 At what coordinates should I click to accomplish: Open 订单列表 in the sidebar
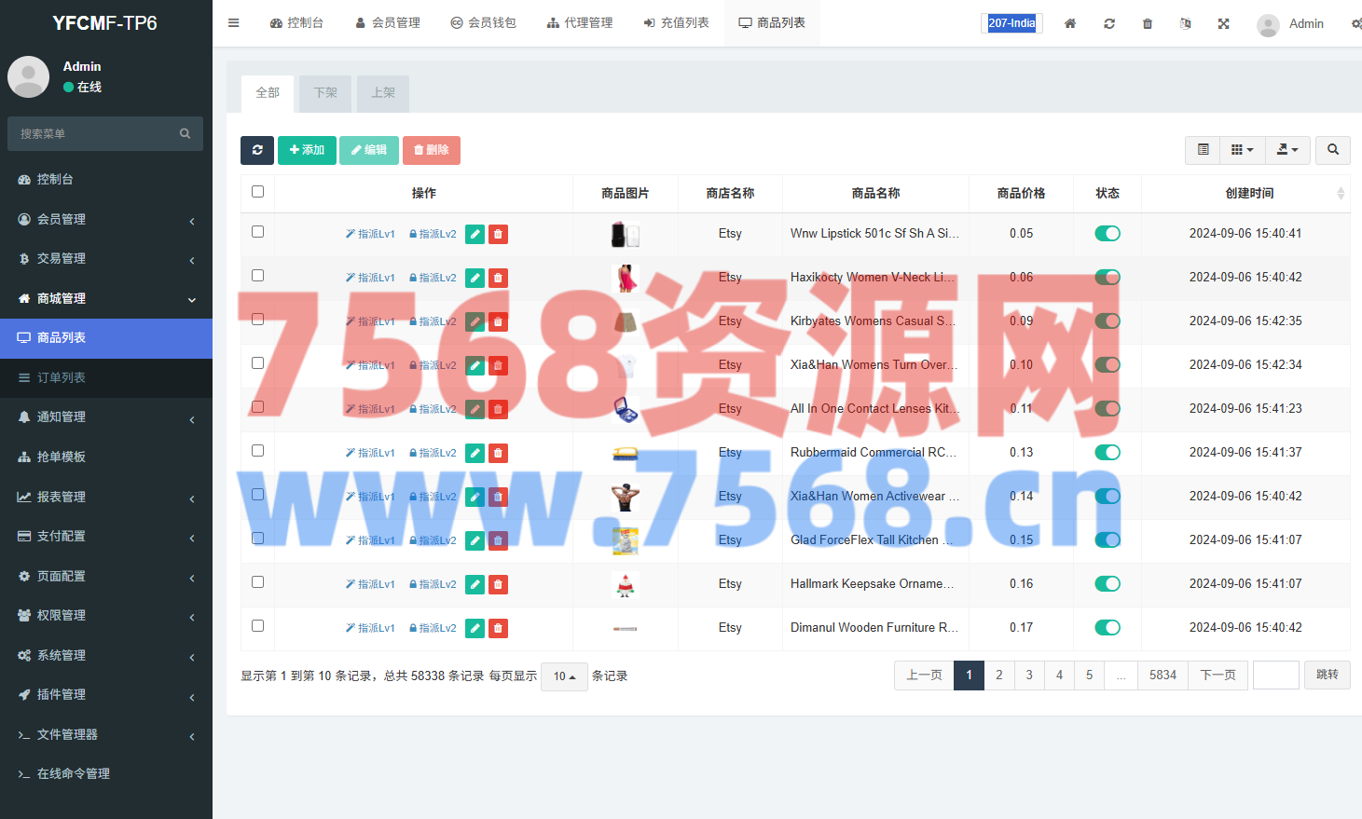pyautogui.click(x=62, y=377)
